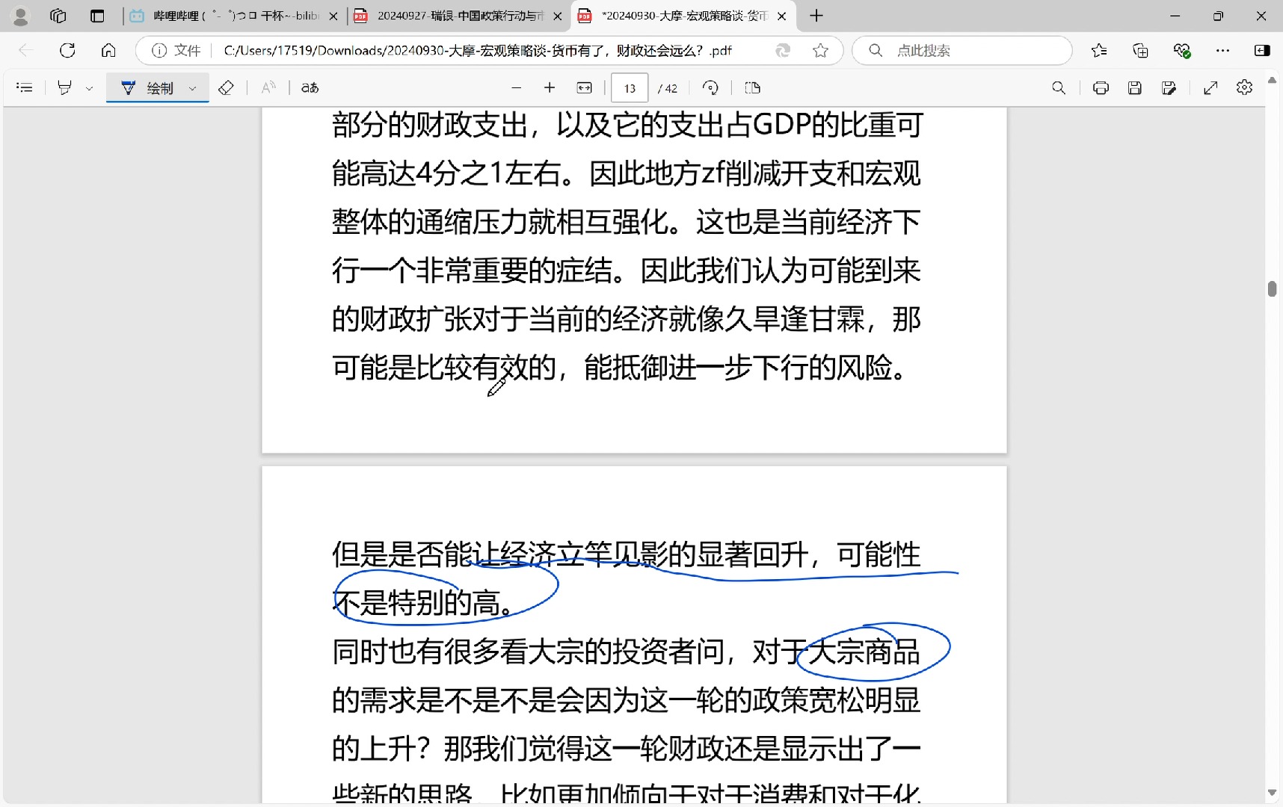Refresh the current page
This screenshot has width=1283, height=807.
click(67, 50)
